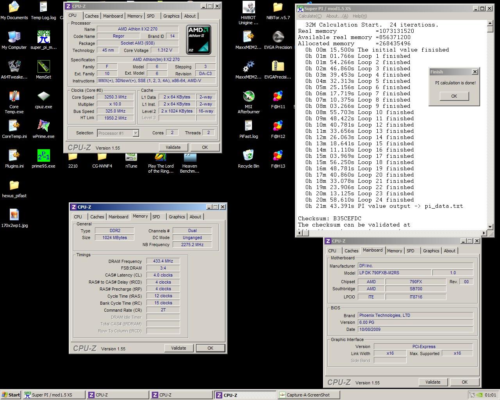Viewport: 500px width, 400px height.
Task: Click mainboard model LP DK 790FXB-M2RS
Action: pos(395,273)
